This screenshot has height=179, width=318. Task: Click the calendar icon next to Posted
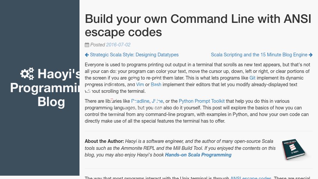point(87,45)
